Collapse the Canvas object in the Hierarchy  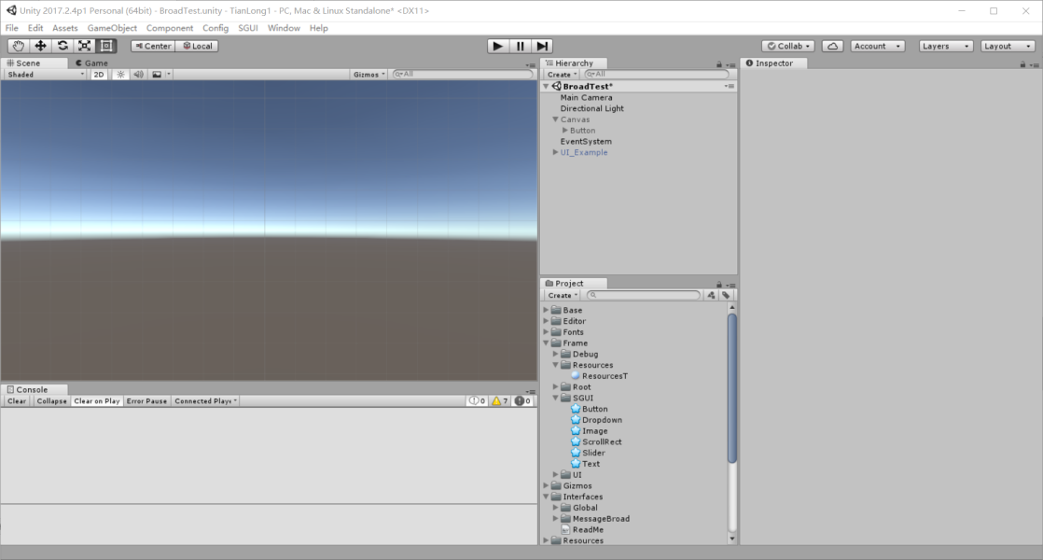[x=555, y=119]
